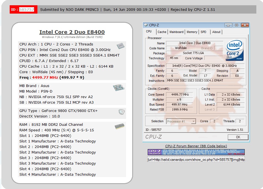This screenshot has width=263, height=189.
Task: Click the Rated FSB 1999.9 MHz value
Action: tap(180, 109)
